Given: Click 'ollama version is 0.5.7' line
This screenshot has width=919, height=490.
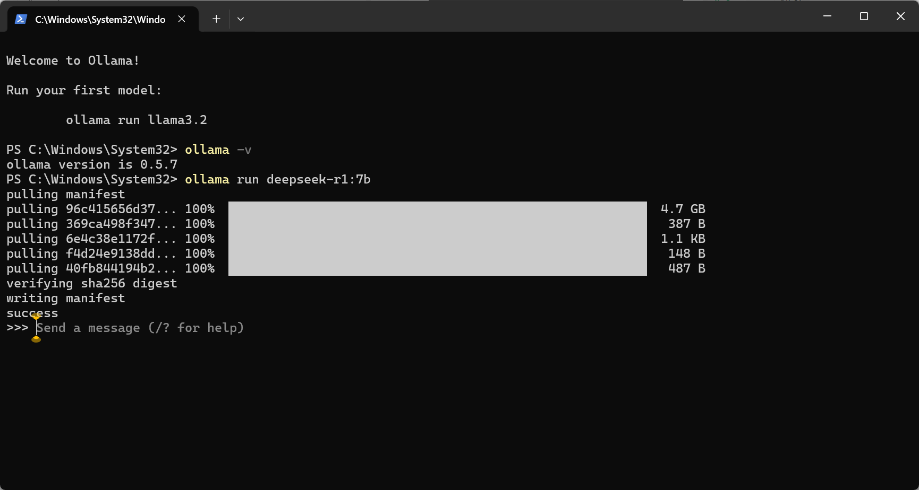Looking at the screenshot, I should [92, 164].
